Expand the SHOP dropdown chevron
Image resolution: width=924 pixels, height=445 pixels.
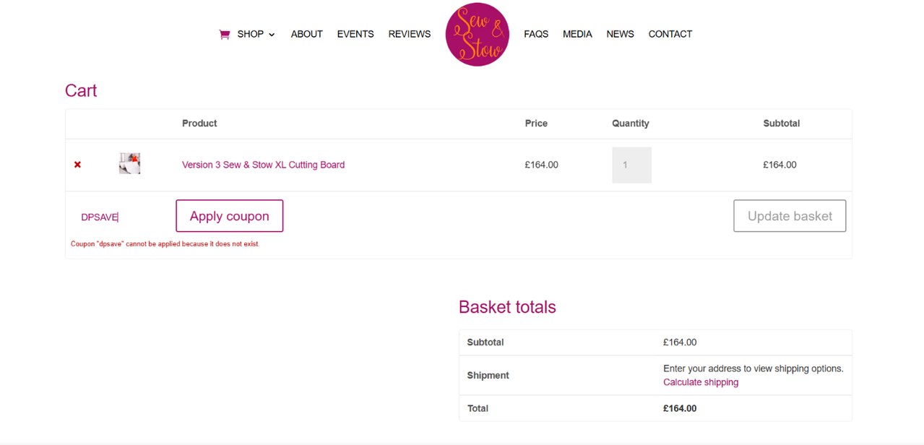272,35
